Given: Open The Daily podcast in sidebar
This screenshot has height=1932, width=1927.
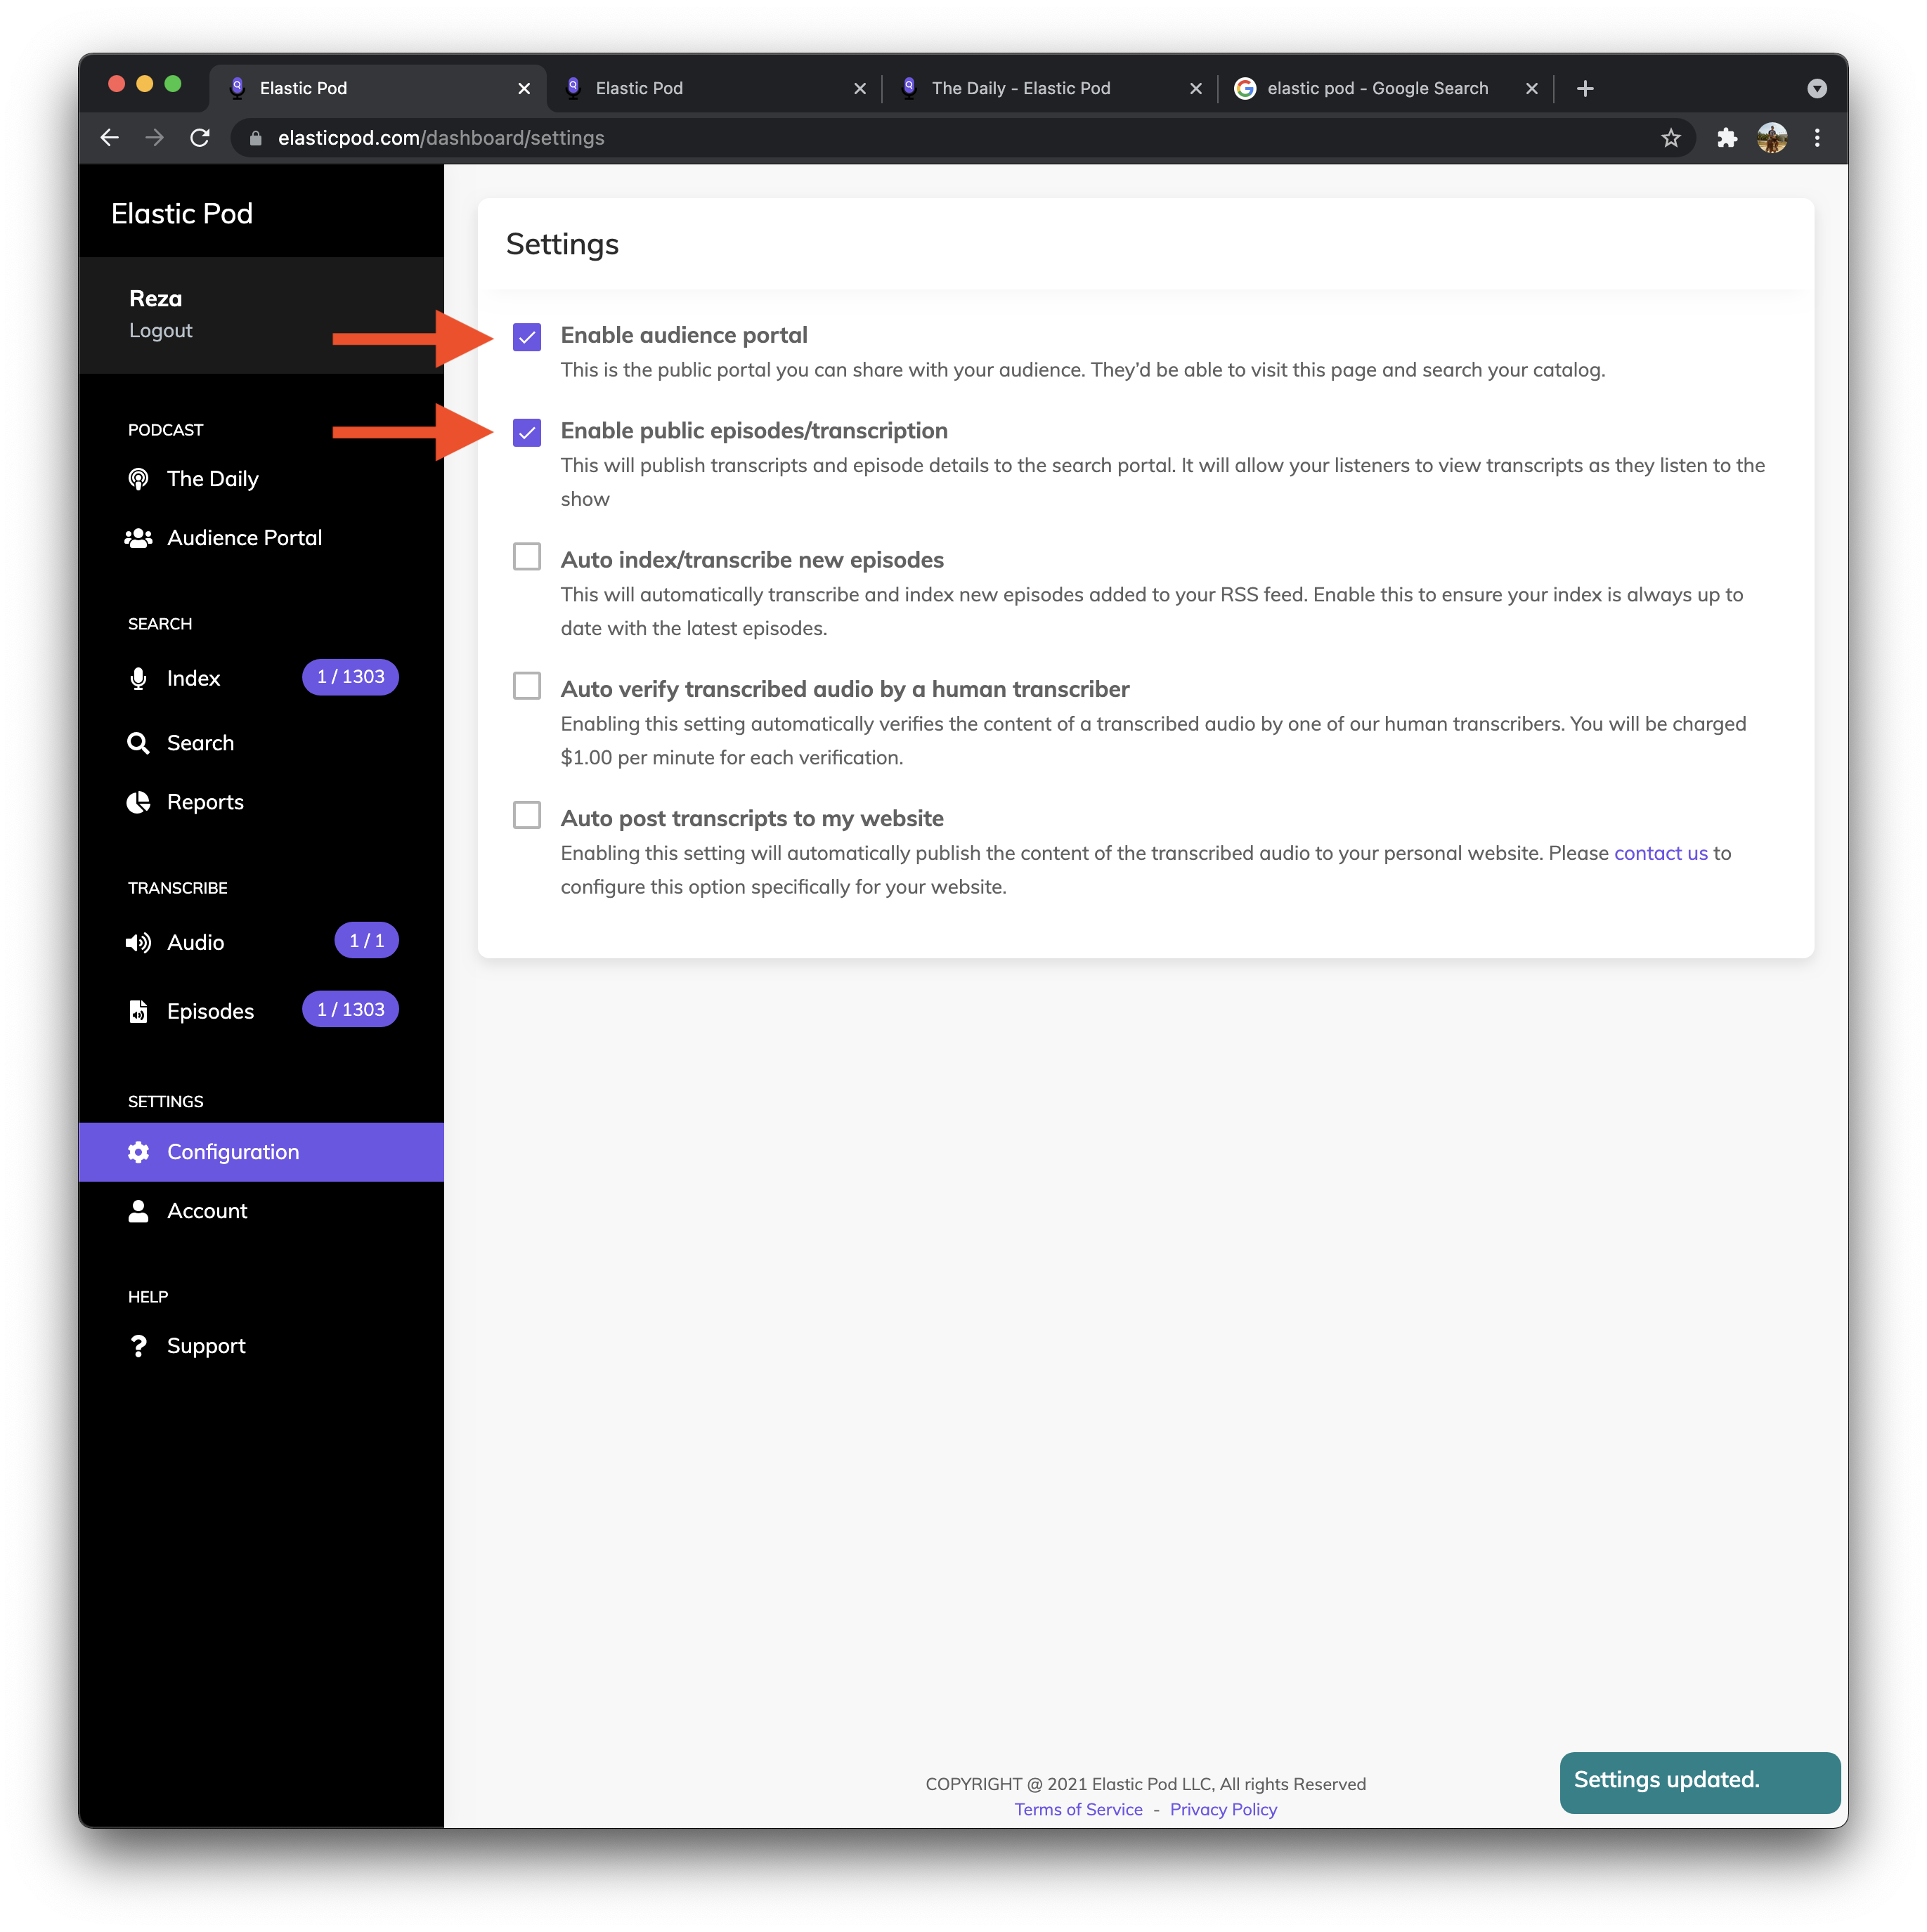Looking at the screenshot, I should tap(212, 479).
